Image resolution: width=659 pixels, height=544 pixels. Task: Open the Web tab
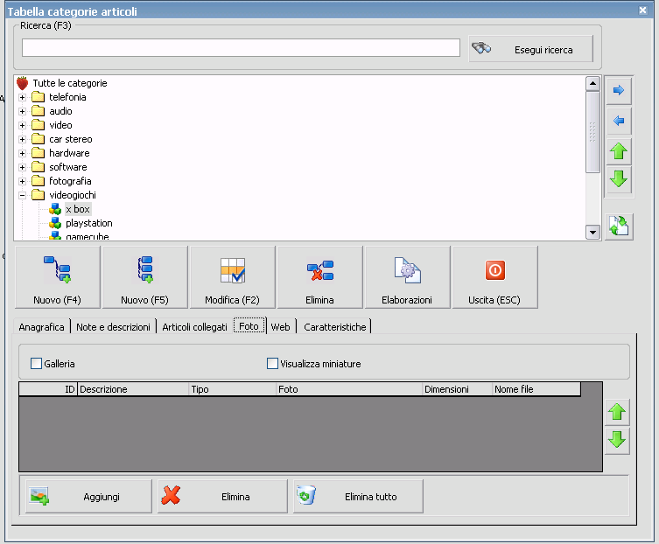(x=280, y=327)
